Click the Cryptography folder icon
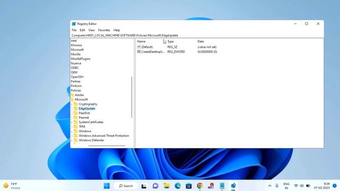The image size is (340, 191). pyautogui.click(x=75, y=104)
